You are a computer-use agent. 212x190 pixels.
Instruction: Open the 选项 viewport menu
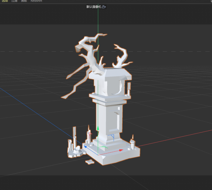tap(5, 1)
